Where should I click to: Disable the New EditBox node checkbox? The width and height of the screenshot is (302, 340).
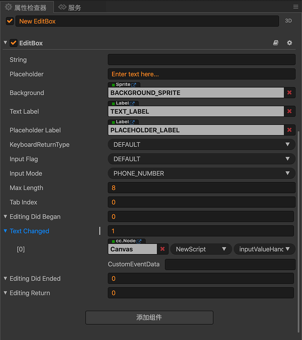pos(10,21)
